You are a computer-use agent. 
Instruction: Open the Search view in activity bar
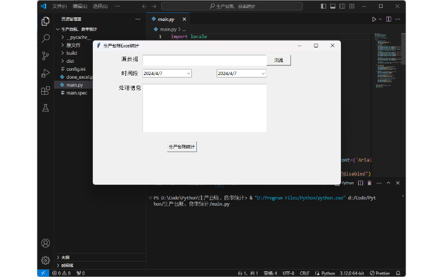click(46, 38)
